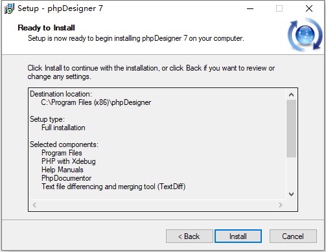326x252 pixels.
Task: Click the globe wizard logo image
Action: click(305, 35)
